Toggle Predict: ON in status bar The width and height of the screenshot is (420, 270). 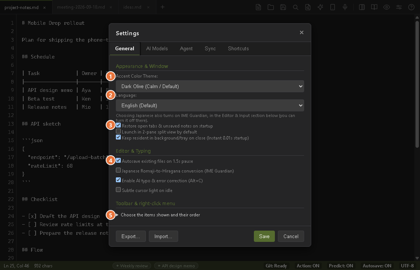click(x=341, y=266)
